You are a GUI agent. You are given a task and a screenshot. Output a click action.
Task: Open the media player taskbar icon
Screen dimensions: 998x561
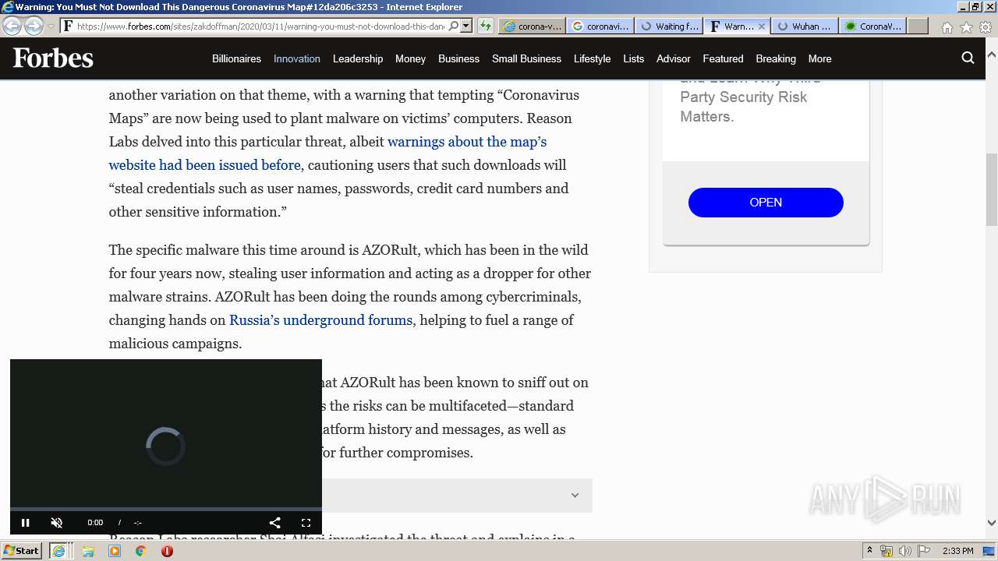(115, 551)
